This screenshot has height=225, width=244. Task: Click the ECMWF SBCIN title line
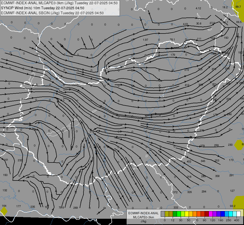pyautogui.click(x=52, y=13)
